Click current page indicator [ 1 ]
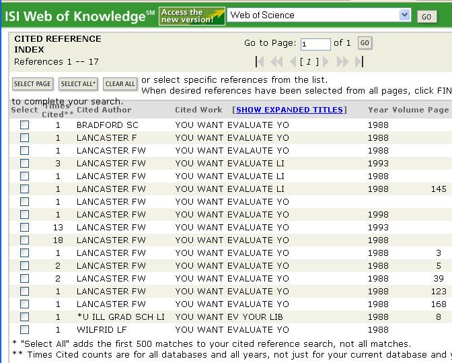Viewport: 452px width, 363px height. (x=309, y=62)
